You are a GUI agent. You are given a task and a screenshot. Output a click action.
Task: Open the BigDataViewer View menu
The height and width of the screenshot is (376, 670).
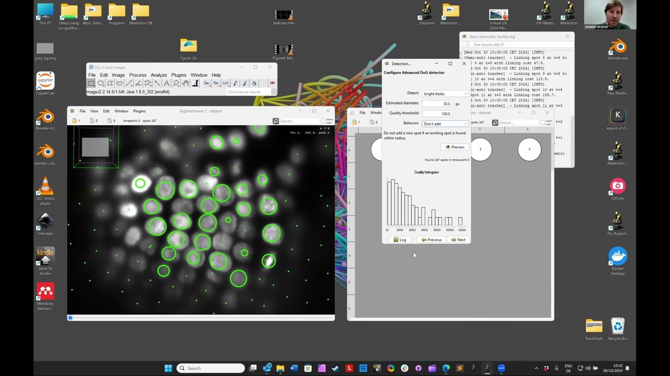(94, 111)
